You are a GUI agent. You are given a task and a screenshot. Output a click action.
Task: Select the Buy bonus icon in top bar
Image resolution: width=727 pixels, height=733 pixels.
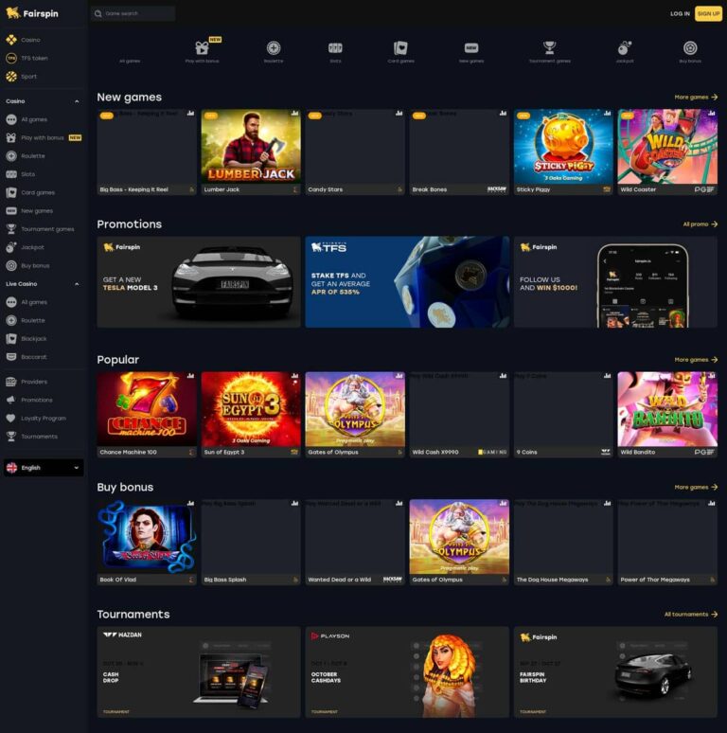690,47
